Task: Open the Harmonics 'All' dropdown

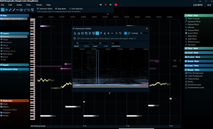Action: pyautogui.click(x=116, y=43)
